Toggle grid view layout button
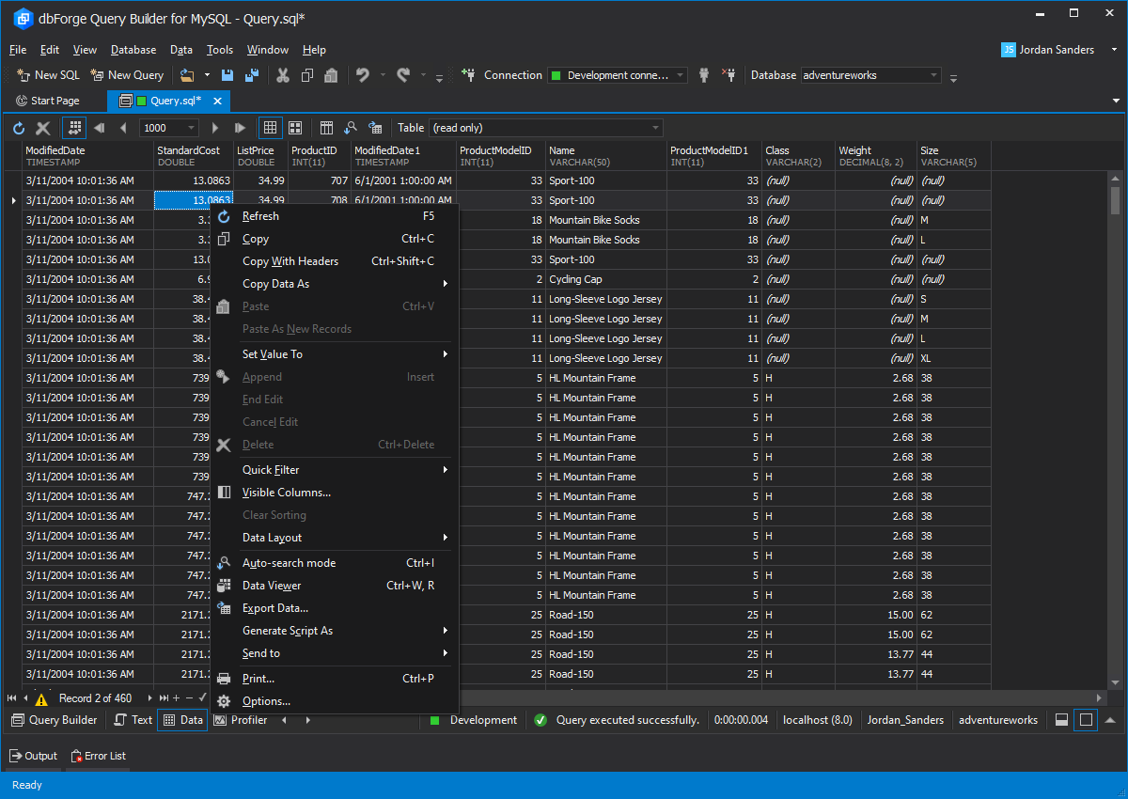 (x=270, y=128)
